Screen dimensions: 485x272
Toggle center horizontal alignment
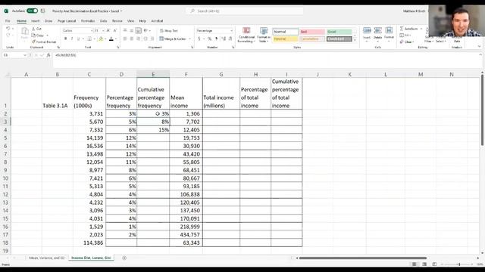[131, 39]
